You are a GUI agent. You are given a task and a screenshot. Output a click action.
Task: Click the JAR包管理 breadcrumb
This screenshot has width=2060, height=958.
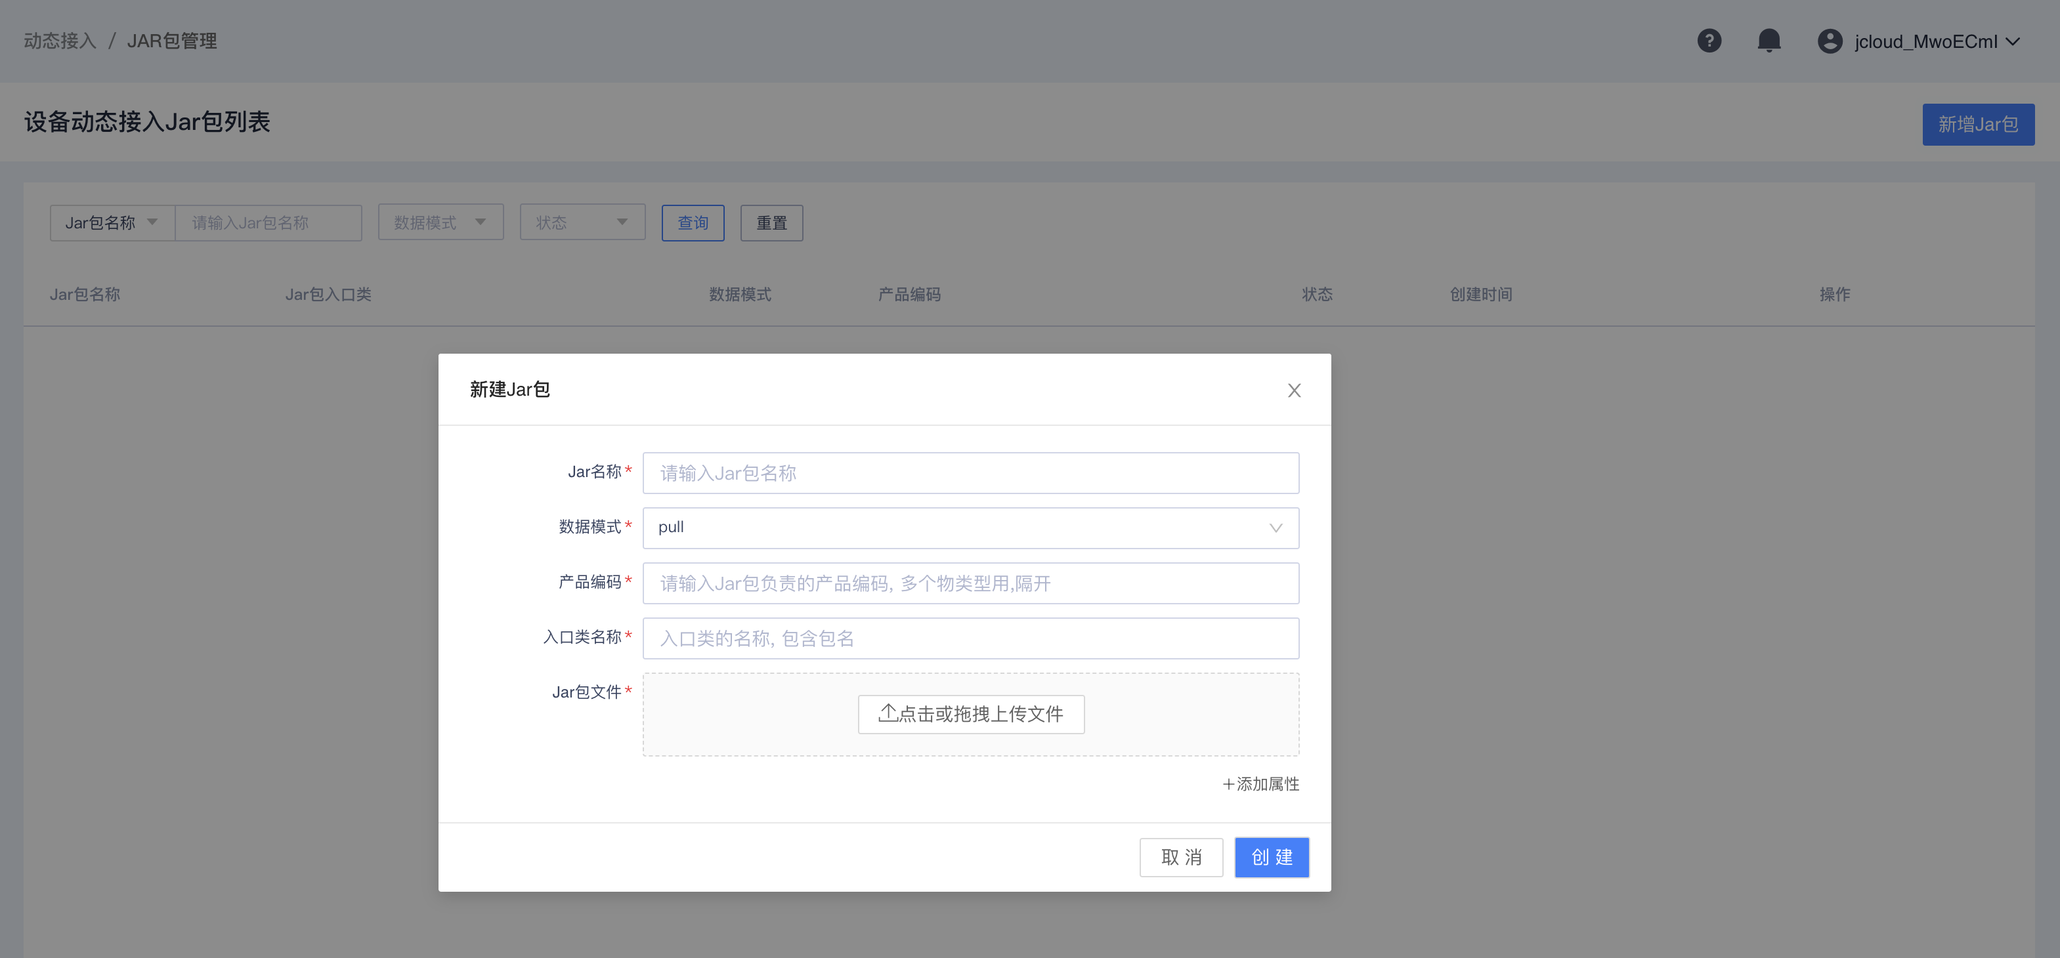point(172,41)
